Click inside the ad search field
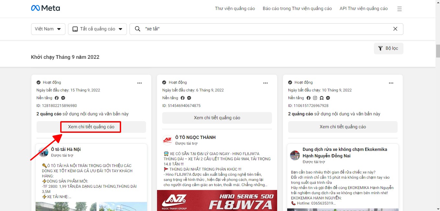 pos(266,29)
